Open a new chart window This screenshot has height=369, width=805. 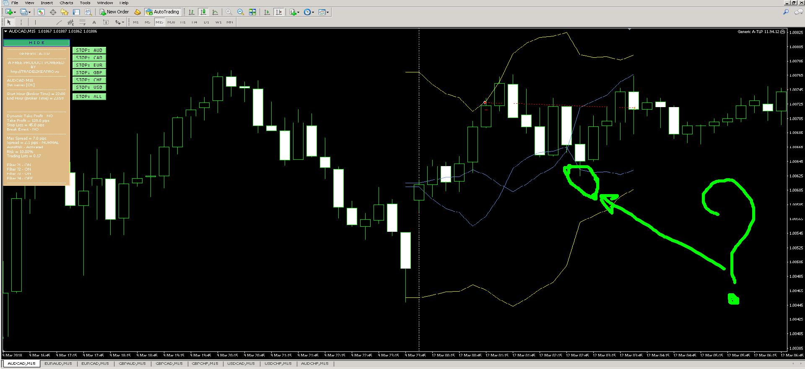pos(8,12)
